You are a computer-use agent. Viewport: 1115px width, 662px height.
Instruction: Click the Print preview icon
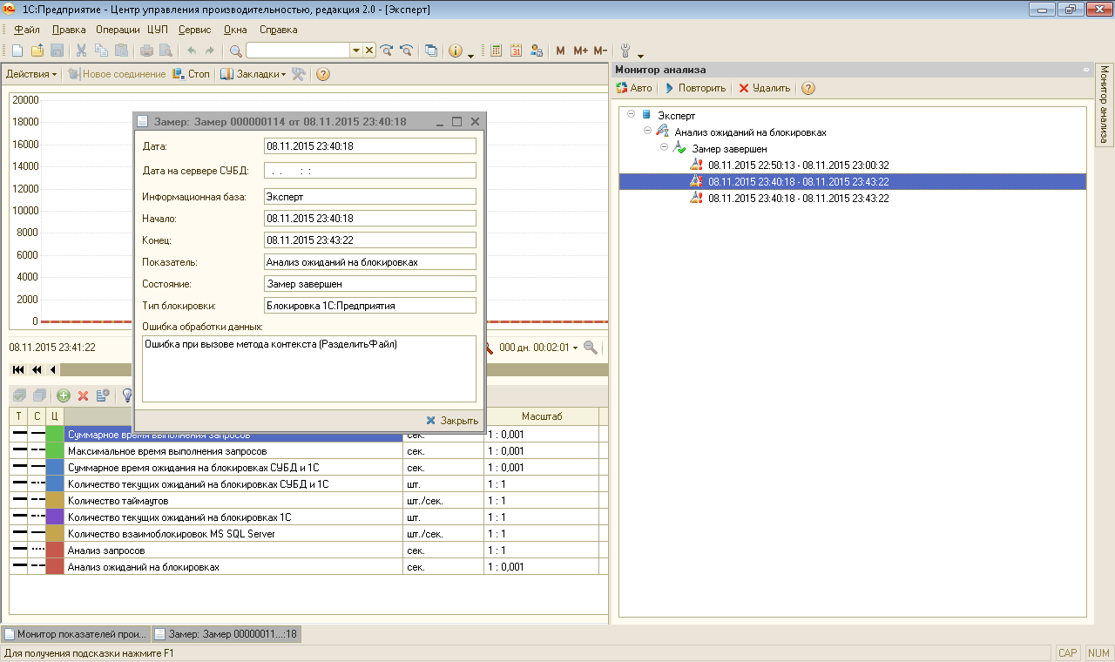coord(166,51)
